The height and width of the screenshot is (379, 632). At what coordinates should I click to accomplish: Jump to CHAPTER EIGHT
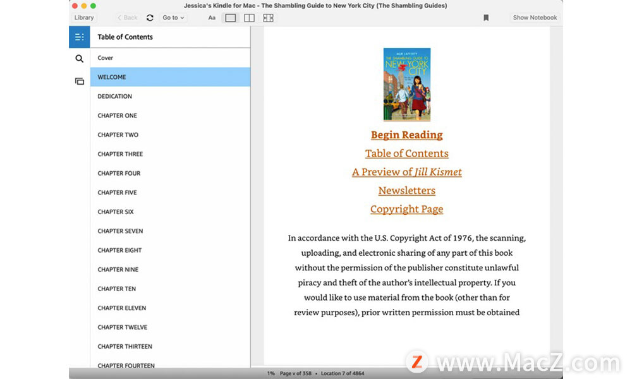170,250
